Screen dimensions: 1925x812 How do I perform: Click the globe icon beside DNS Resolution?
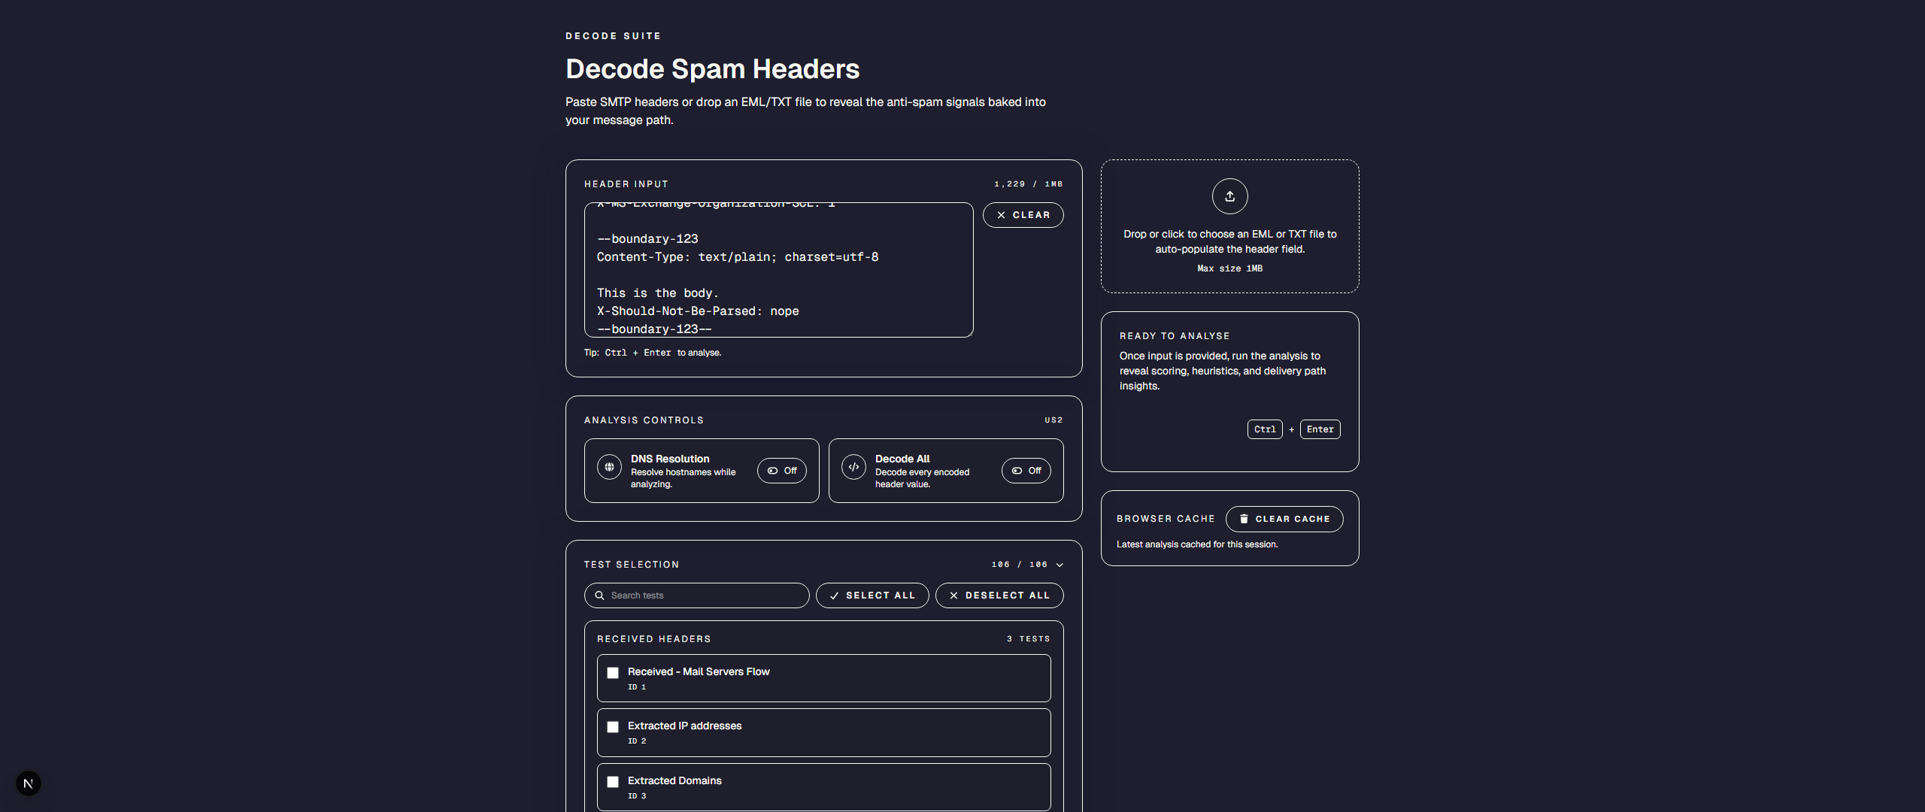click(609, 467)
